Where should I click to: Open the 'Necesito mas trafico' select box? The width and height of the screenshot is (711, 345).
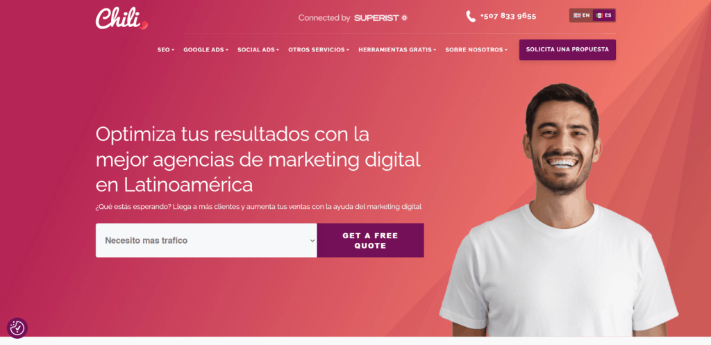coord(206,240)
